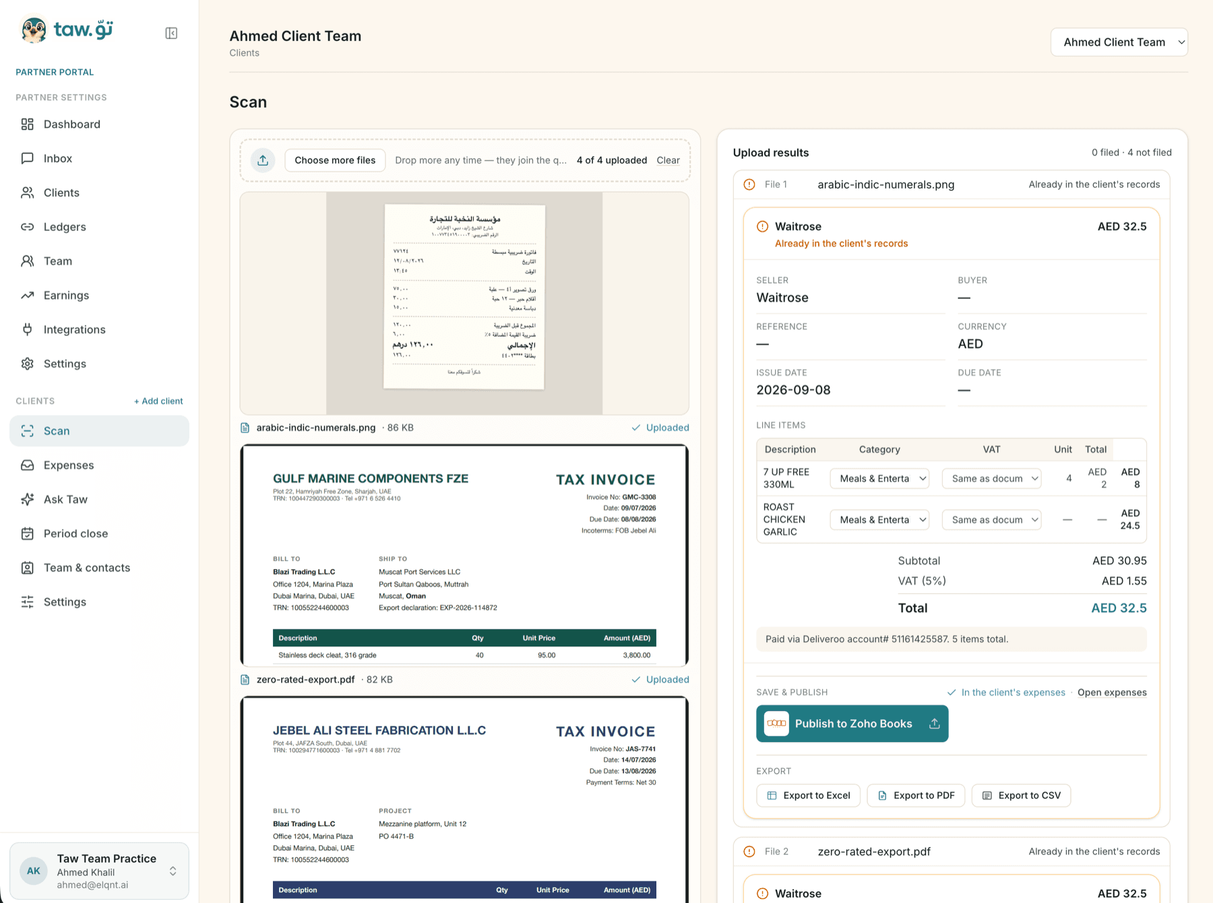Click Choose more files button
This screenshot has width=1213, height=903.
(335, 160)
